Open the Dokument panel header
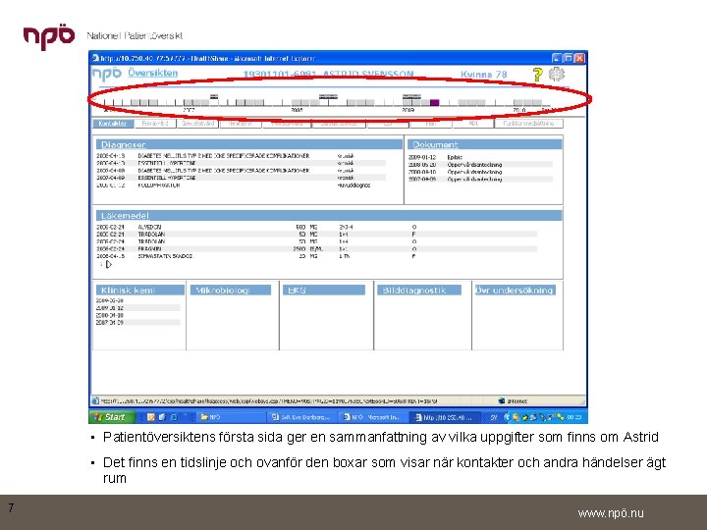Image resolution: width=707 pixels, height=530 pixels. click(x=485, y=144)
